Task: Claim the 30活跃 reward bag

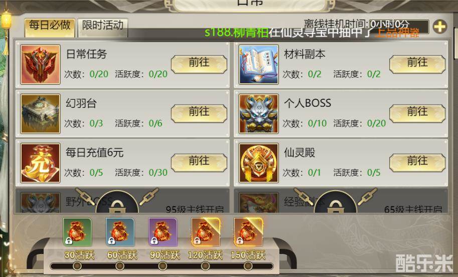Action: pos(77,232)
